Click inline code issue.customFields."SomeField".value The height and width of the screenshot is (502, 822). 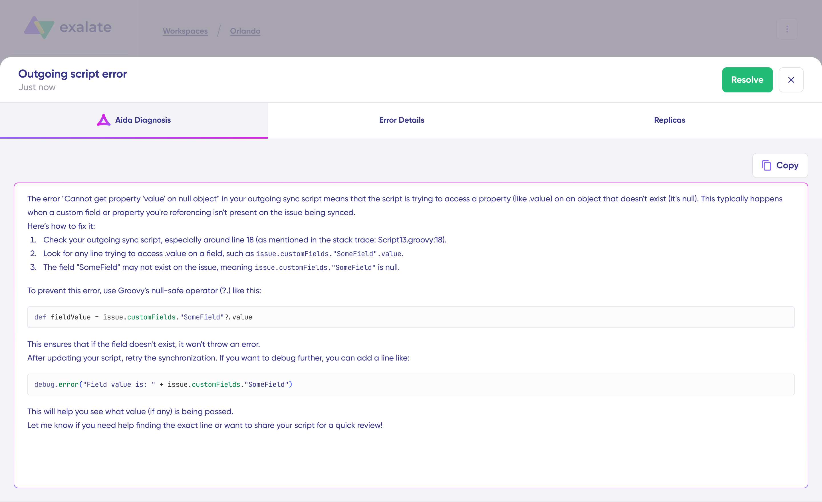pos(329,254)
